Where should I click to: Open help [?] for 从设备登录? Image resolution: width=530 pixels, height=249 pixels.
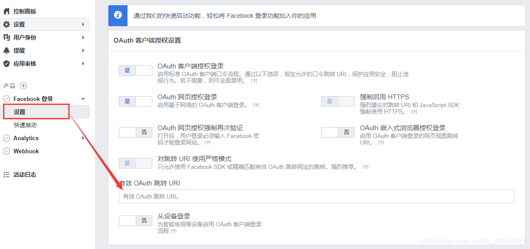point(174,231)
